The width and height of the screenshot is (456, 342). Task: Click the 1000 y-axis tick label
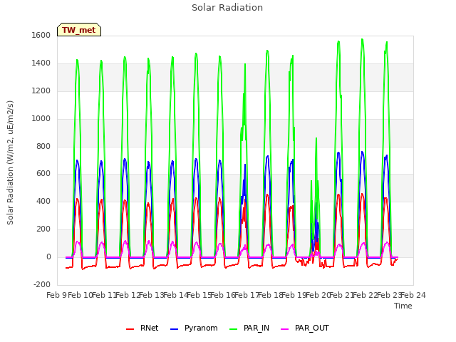tap(41, 119)
